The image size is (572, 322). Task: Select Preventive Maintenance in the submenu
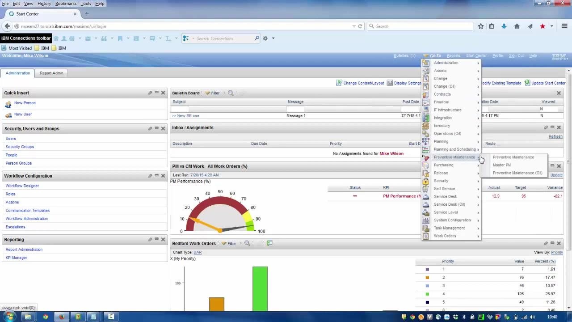(x=513, y=157)
